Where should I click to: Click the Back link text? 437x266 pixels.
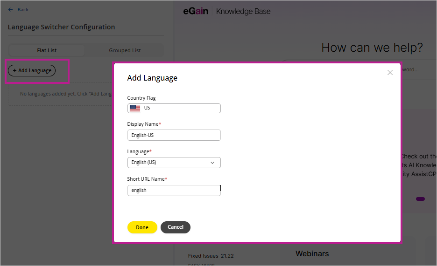click(x=23, y=10)
